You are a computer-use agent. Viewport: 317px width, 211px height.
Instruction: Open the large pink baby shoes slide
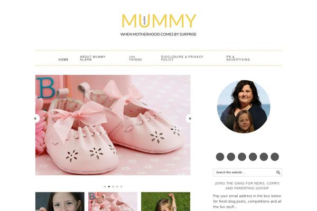113,125
